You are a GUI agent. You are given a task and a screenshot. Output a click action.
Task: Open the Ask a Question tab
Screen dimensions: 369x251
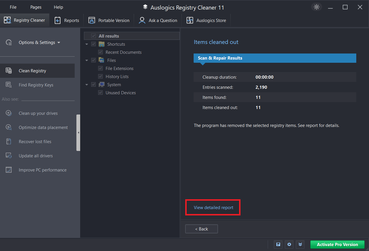(x=158, y=20)
